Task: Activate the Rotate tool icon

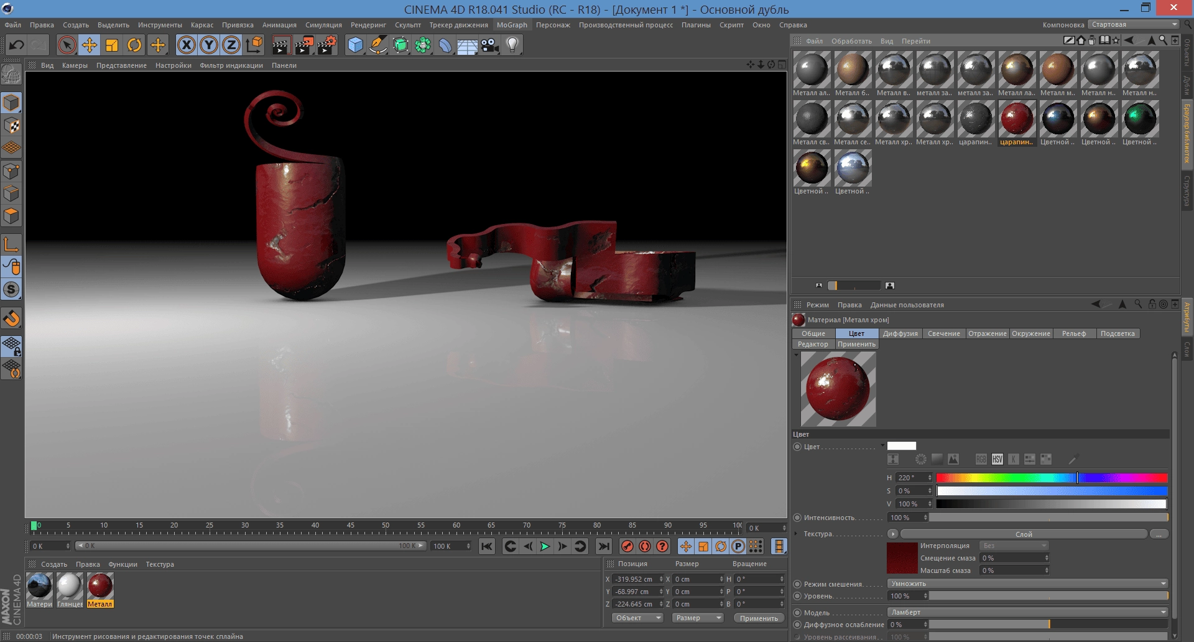Action: point(134,45)
